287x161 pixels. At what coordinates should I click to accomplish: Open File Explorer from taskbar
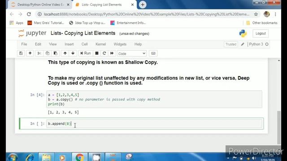pos(46,157)
